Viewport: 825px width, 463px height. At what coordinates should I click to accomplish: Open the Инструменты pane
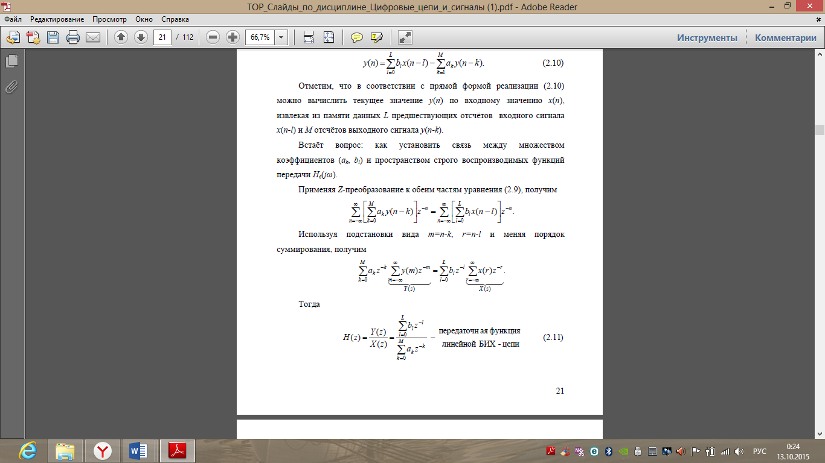point(707,37)
